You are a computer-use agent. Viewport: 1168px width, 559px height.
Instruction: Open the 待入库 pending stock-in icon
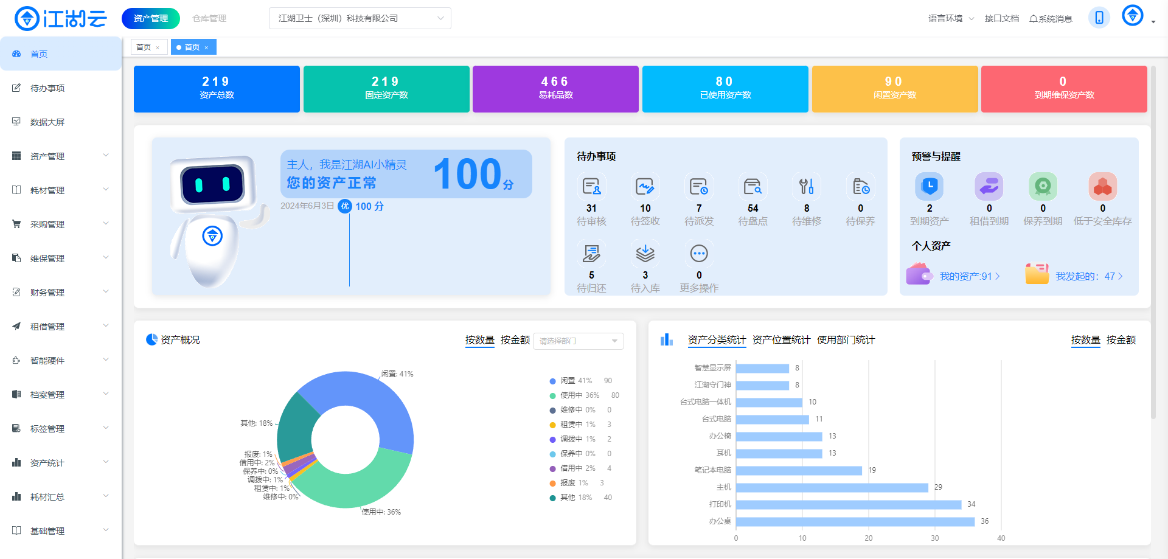click(x=645, y=253)
